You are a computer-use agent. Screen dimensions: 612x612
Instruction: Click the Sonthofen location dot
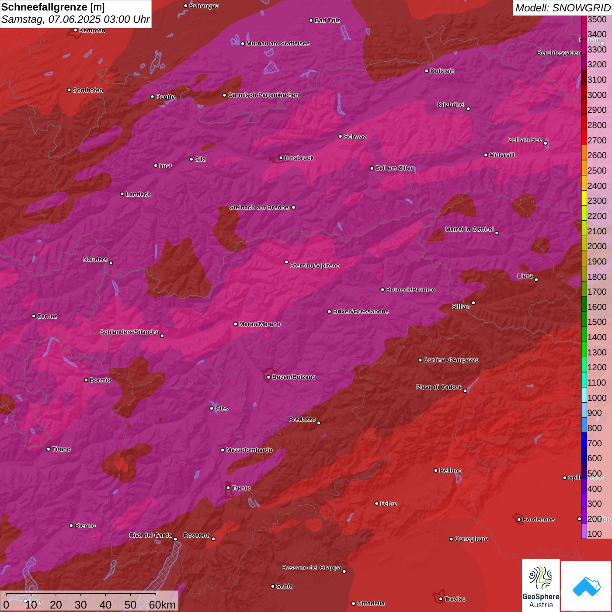coord(69,90)
